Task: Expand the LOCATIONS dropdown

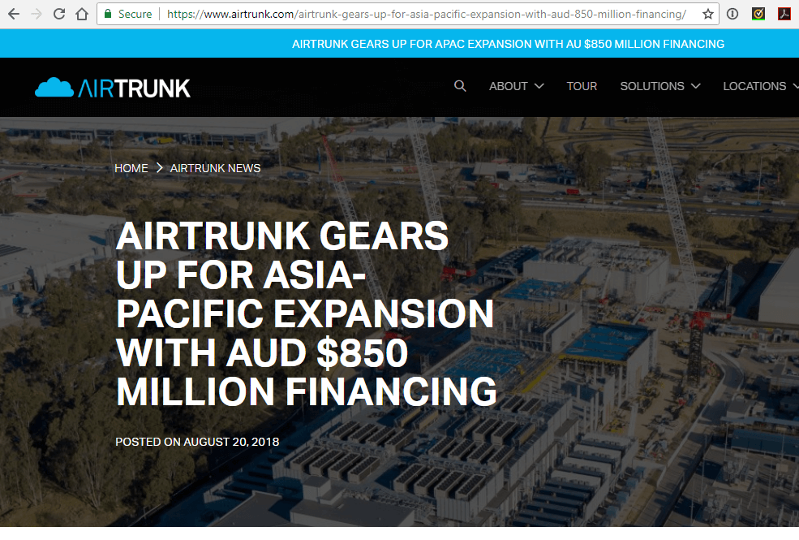Action: pyautogui.click(x=754, y=86)
